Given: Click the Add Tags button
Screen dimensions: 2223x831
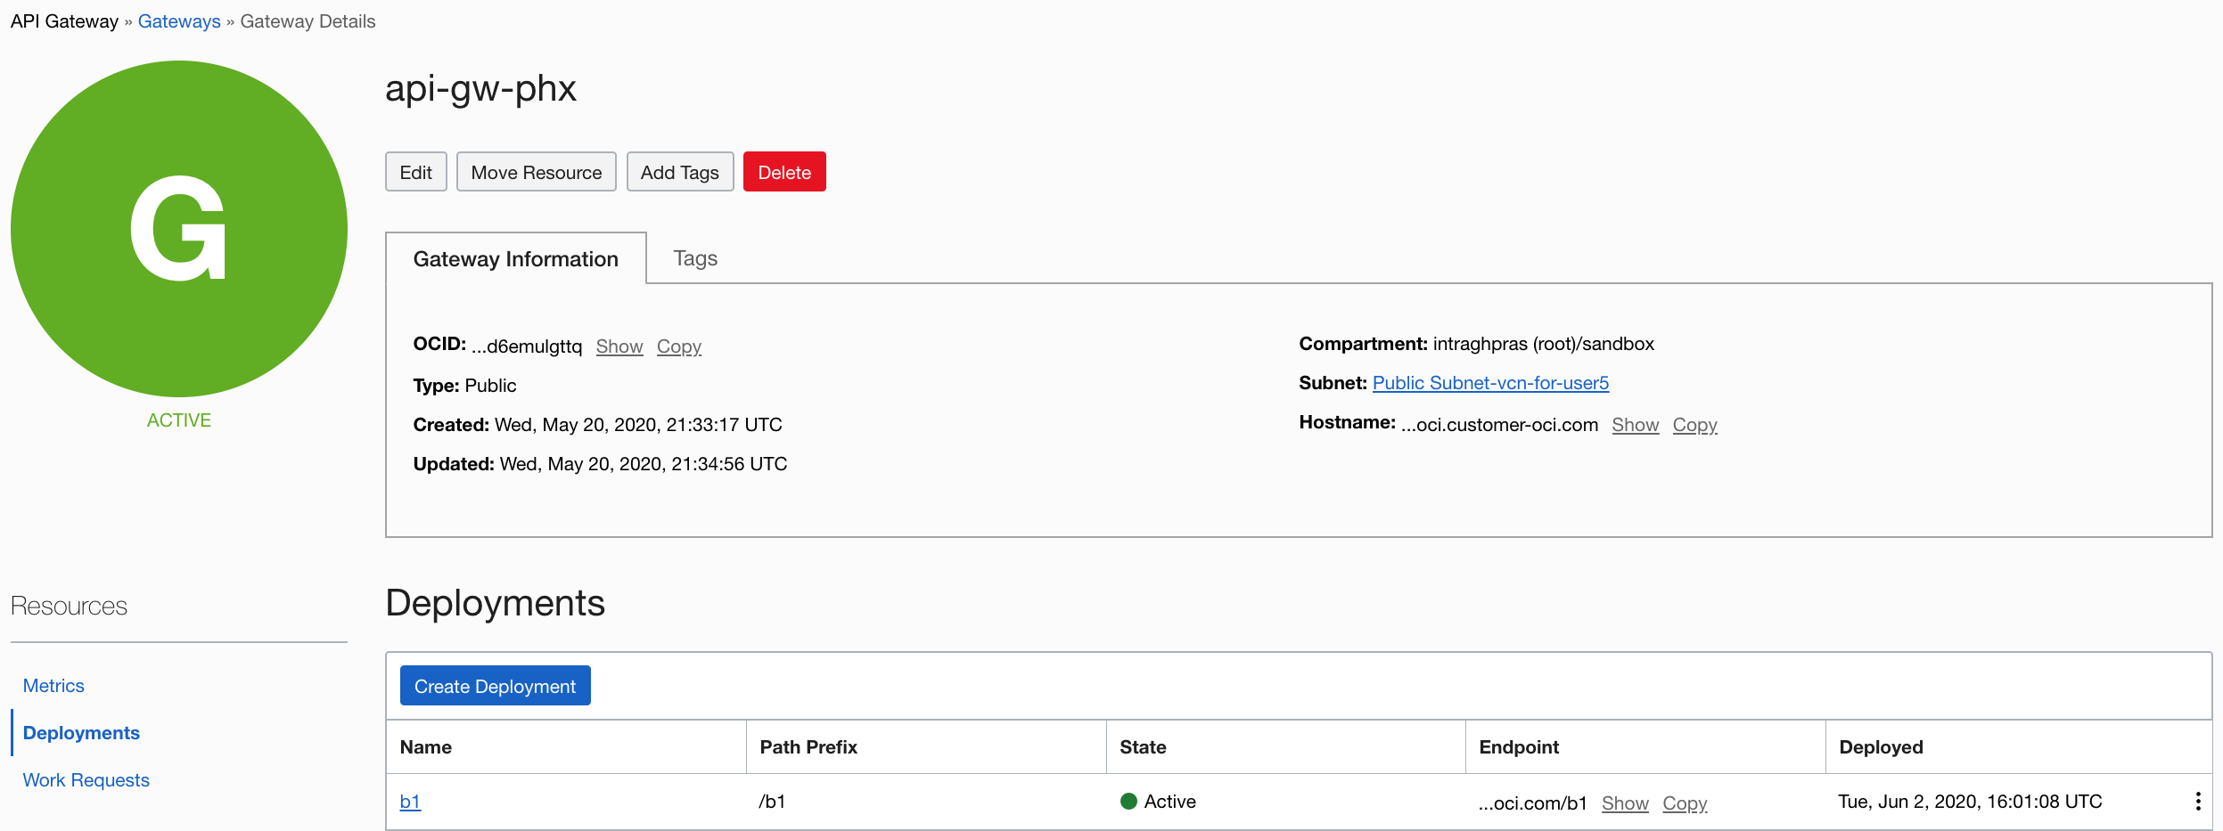Looking at the screenshot, I should point(679,172).
